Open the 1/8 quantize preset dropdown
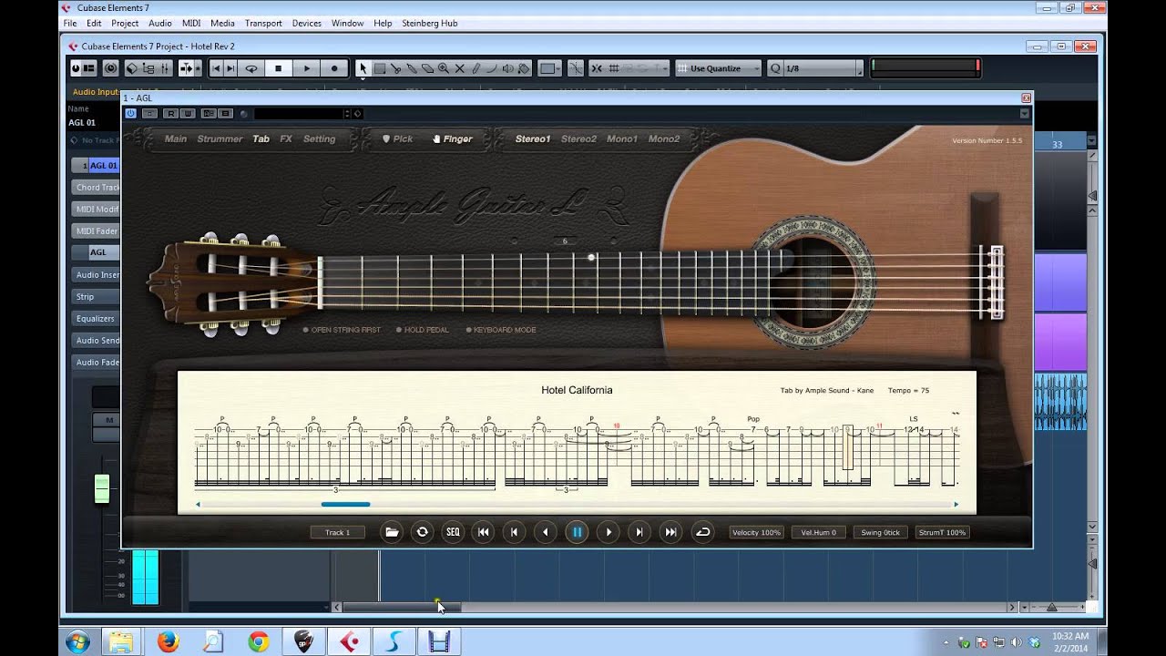The width and height of the screenshot is (1166, 656). pos(815,68)
